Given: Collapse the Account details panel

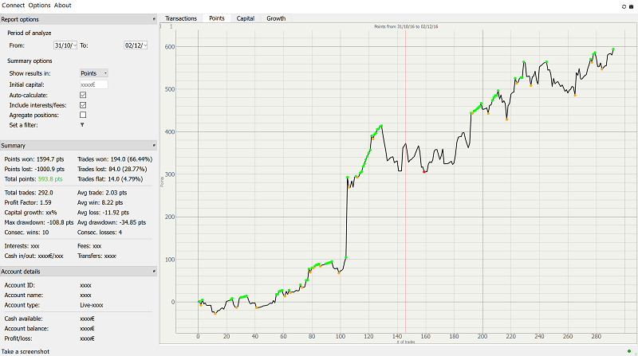Looking at the screenshot, I should (154, 271).
